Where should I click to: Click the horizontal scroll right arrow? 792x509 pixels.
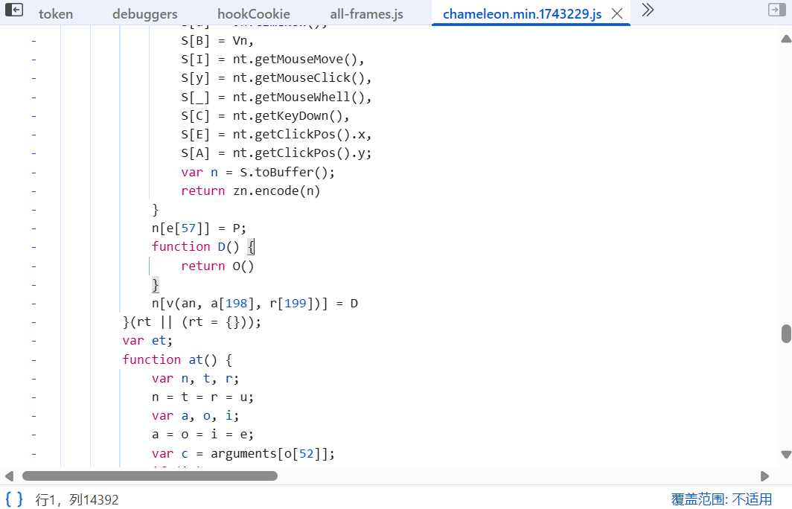click(x=764, y=476)
